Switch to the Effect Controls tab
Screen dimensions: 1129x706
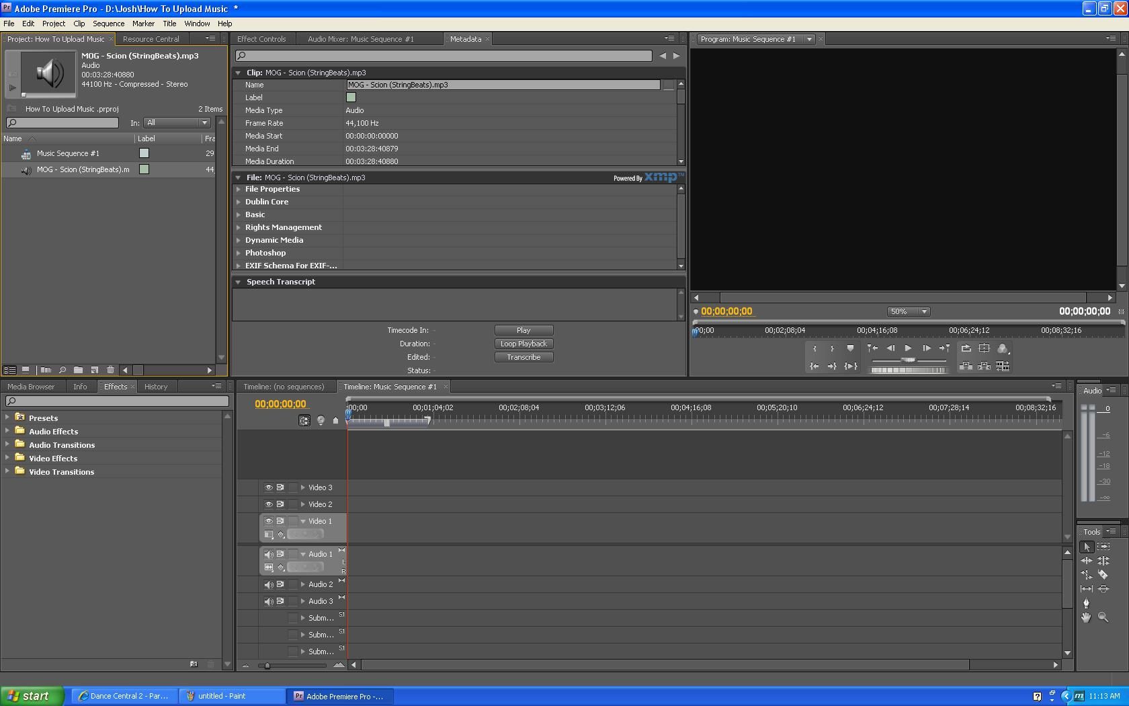[261, 39]
